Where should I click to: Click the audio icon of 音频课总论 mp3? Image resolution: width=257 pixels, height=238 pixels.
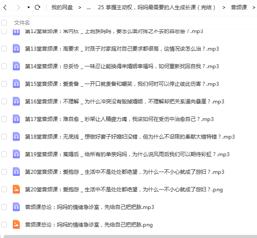pos(16,207)
